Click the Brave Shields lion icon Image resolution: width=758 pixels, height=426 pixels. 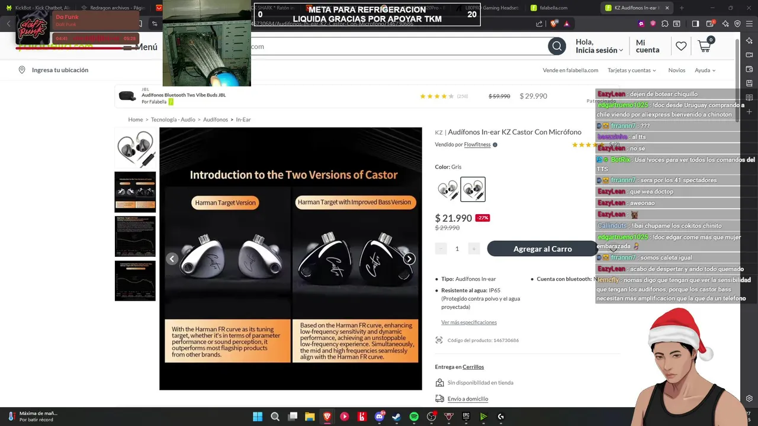554,24
